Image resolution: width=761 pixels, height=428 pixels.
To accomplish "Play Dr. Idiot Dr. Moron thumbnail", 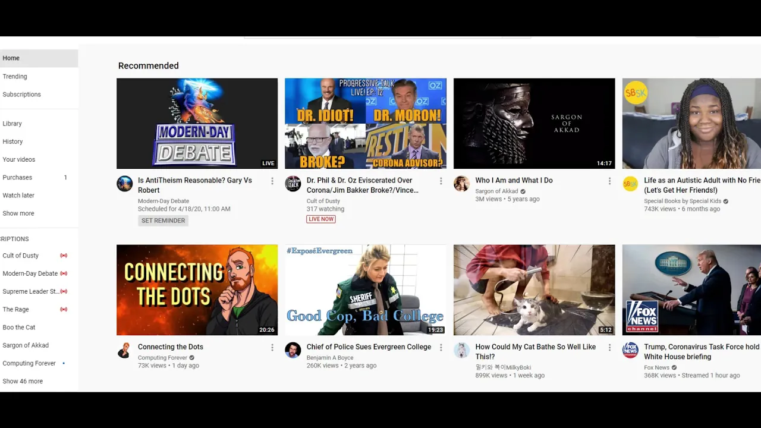I will (366, 124).
